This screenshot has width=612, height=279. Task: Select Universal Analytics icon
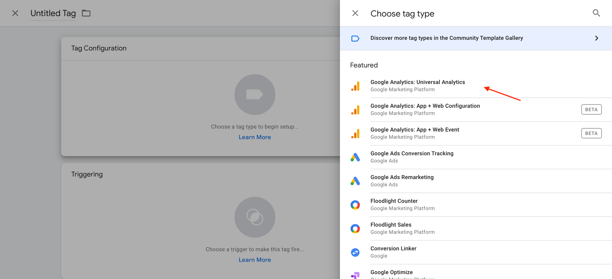(355, 86)
